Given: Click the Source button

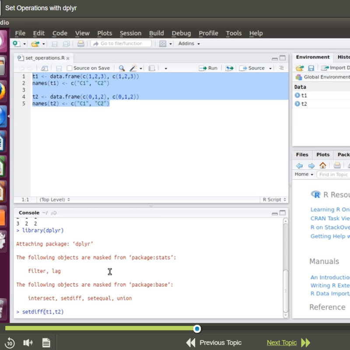Looking at the screenshot, I should coord(252,68).
